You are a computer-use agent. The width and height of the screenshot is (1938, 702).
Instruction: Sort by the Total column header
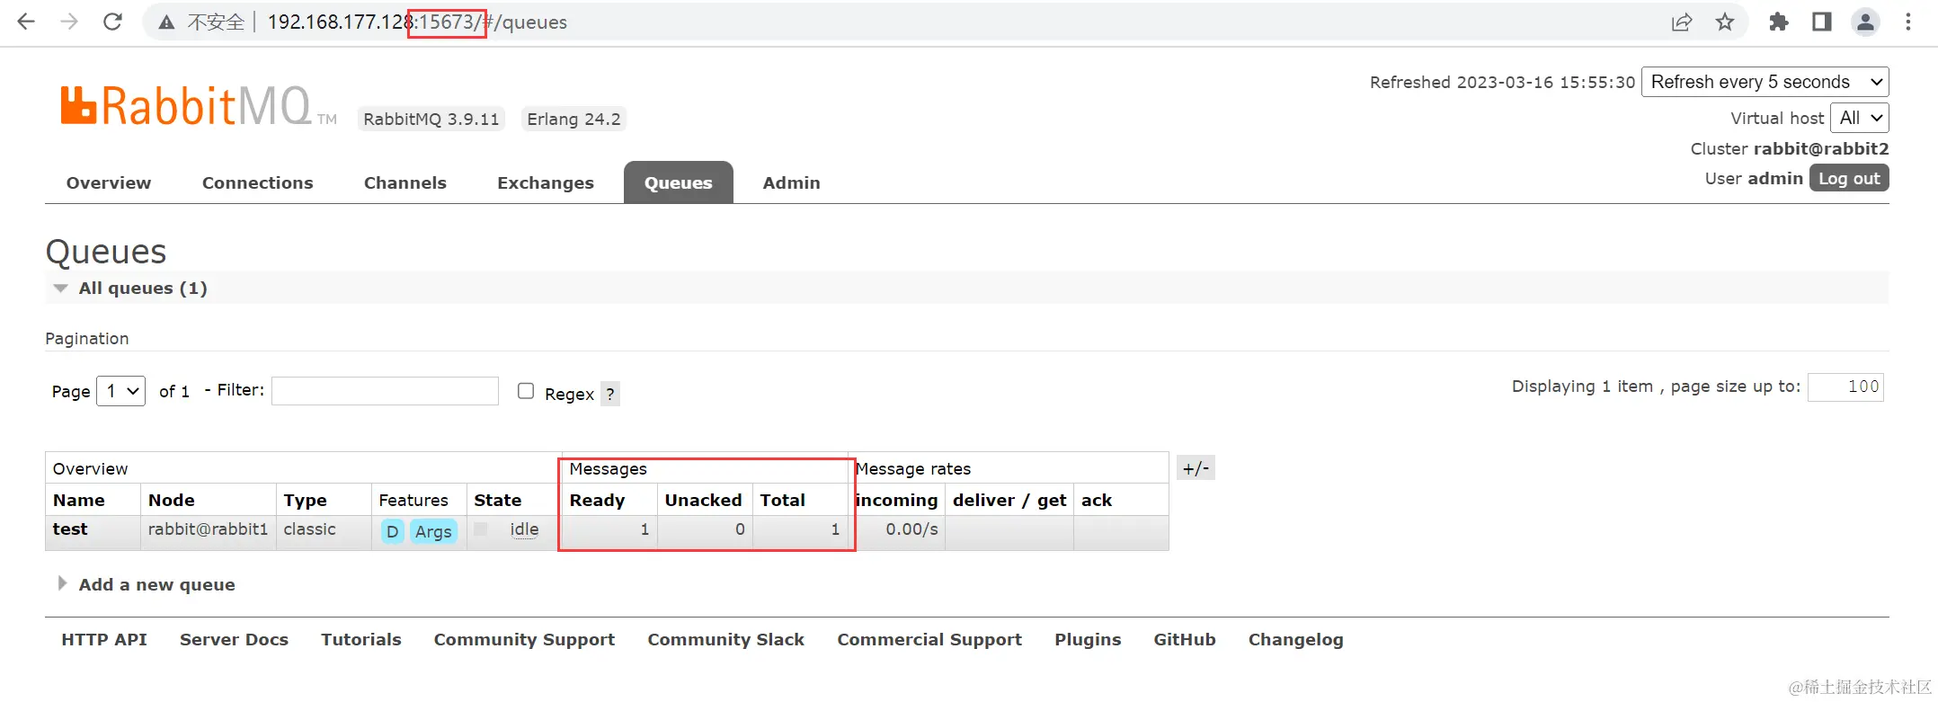[783, 500]
